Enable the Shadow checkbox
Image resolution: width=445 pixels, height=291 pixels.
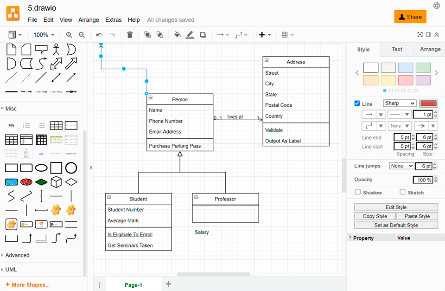358,192
